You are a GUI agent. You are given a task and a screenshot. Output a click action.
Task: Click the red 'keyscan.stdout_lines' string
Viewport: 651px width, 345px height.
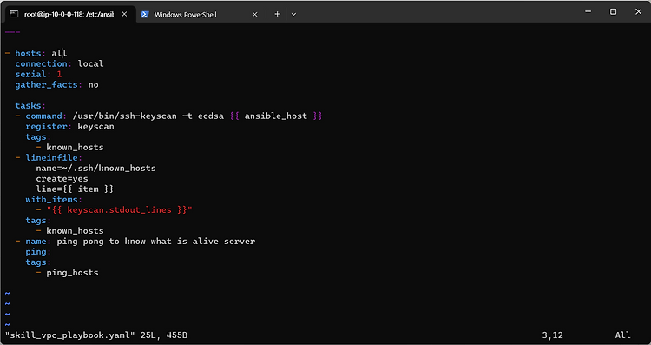pos(119,210)
